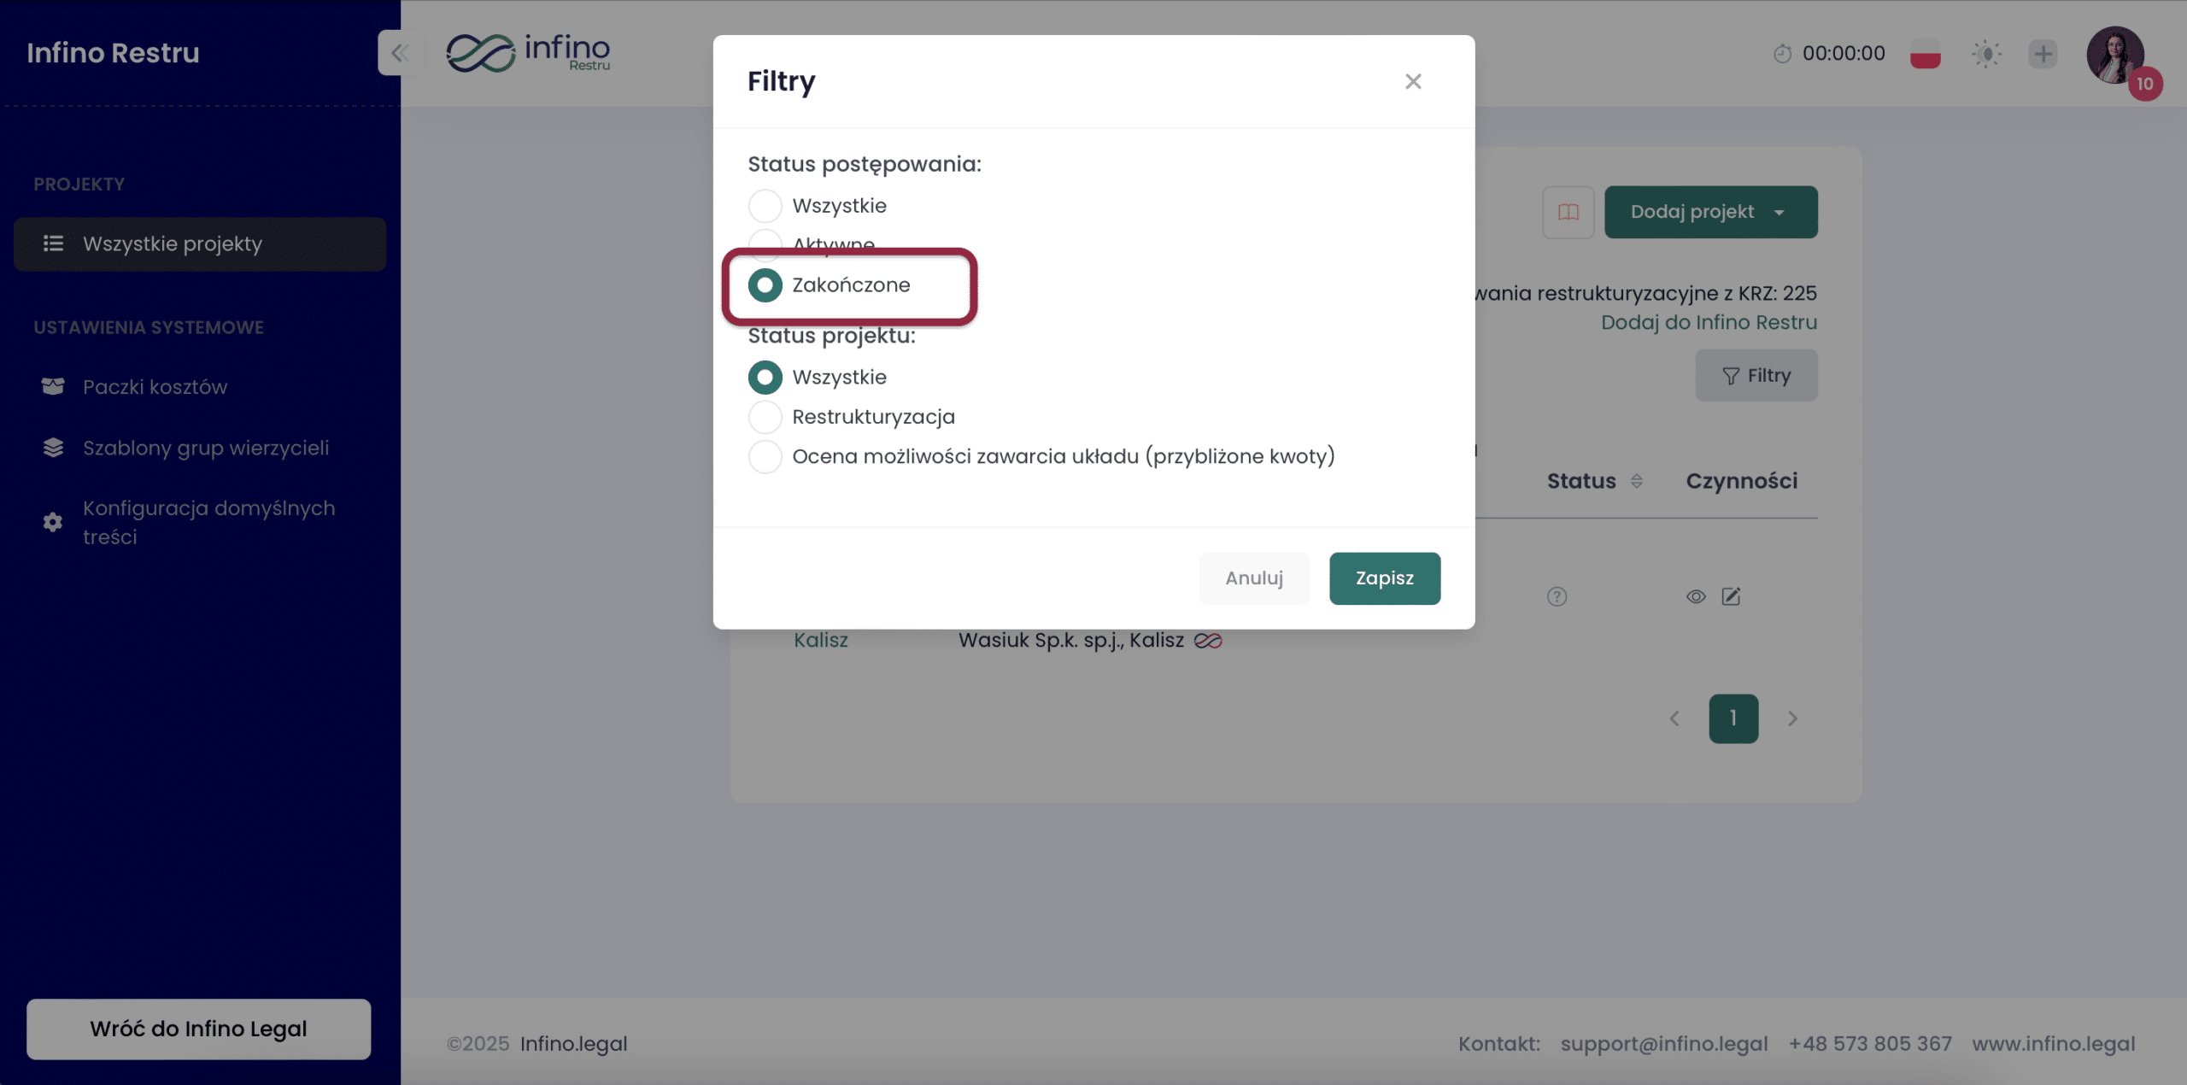The image size is (2187, 1085).
Task: Collapse the sidebar with double-chevron icon
Action: coord(399,53)
